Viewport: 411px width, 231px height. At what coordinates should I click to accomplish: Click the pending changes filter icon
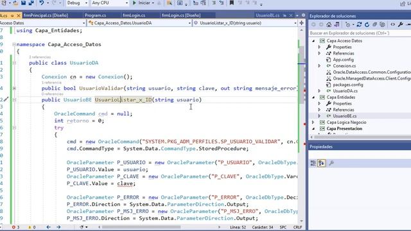(x=348, y=24)
